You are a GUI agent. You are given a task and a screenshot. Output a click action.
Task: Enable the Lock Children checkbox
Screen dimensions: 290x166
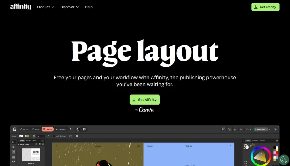[54, 136]
